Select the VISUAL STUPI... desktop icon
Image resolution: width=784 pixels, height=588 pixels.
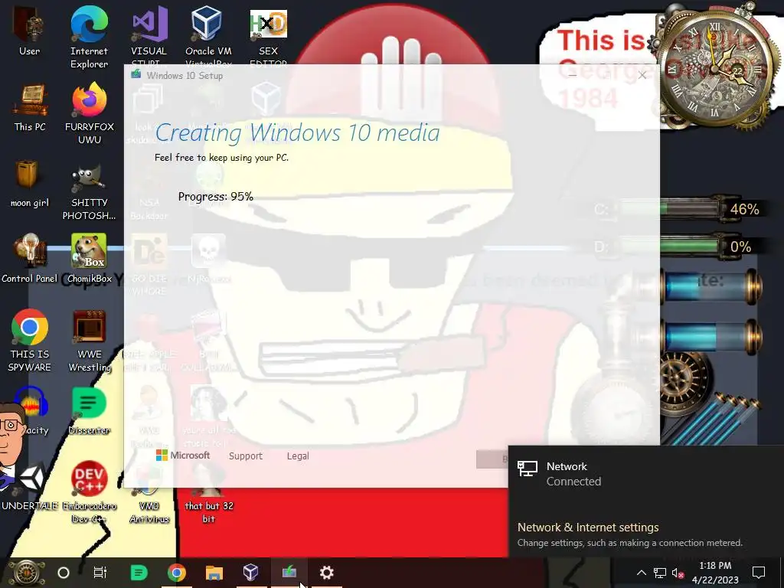(x=149, y=38)
